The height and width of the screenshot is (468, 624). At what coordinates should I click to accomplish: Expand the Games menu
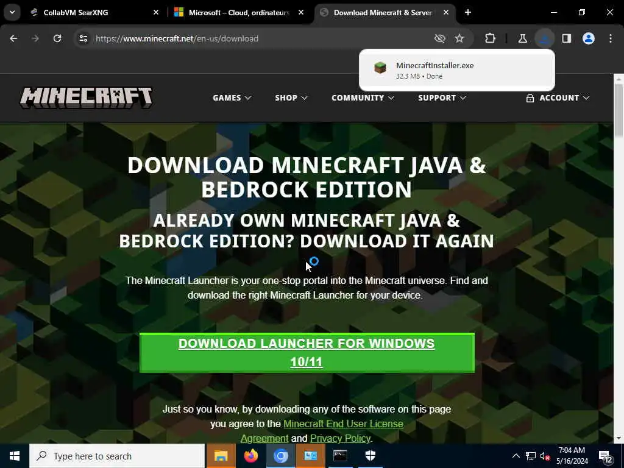pos(232,98)
